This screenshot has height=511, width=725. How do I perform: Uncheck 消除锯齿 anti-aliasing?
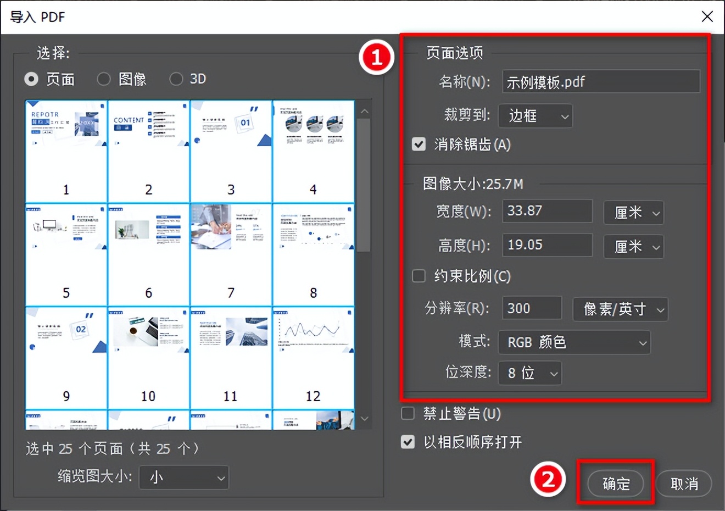pos(419,144)
